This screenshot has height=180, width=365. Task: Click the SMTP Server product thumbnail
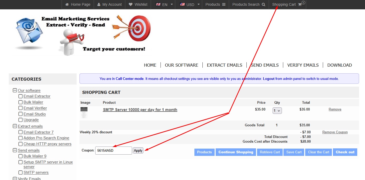coord(84,113)
